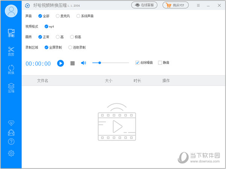Select 系统声音 system sound option
This screenshot has width=226, height=169.
point(78,16)
